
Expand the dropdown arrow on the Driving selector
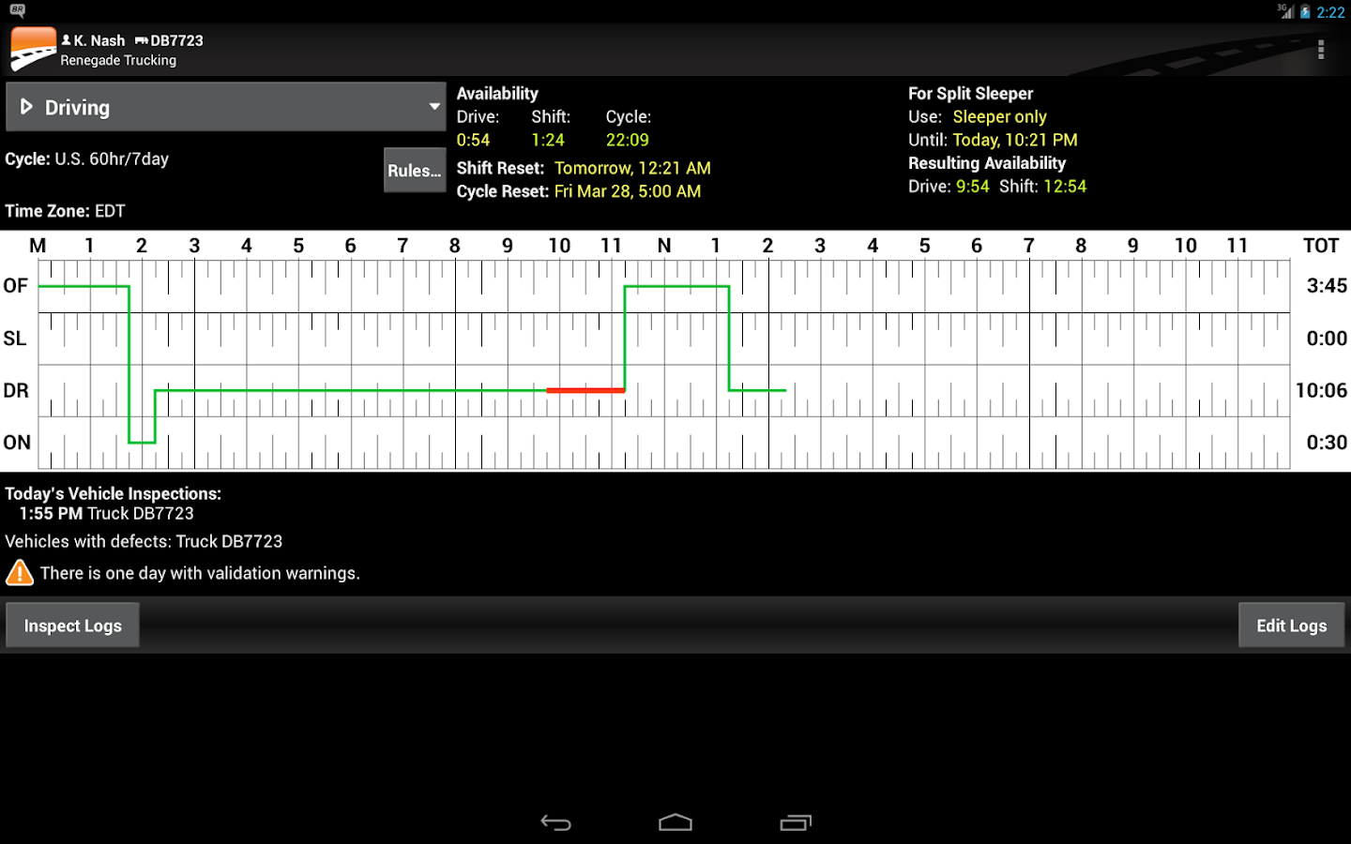433,106
